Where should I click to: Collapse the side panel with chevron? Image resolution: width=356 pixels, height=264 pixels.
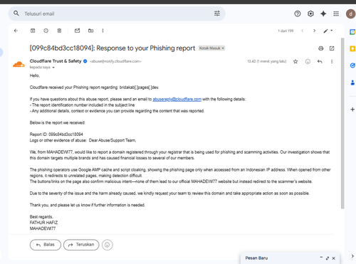pos(352,256)
